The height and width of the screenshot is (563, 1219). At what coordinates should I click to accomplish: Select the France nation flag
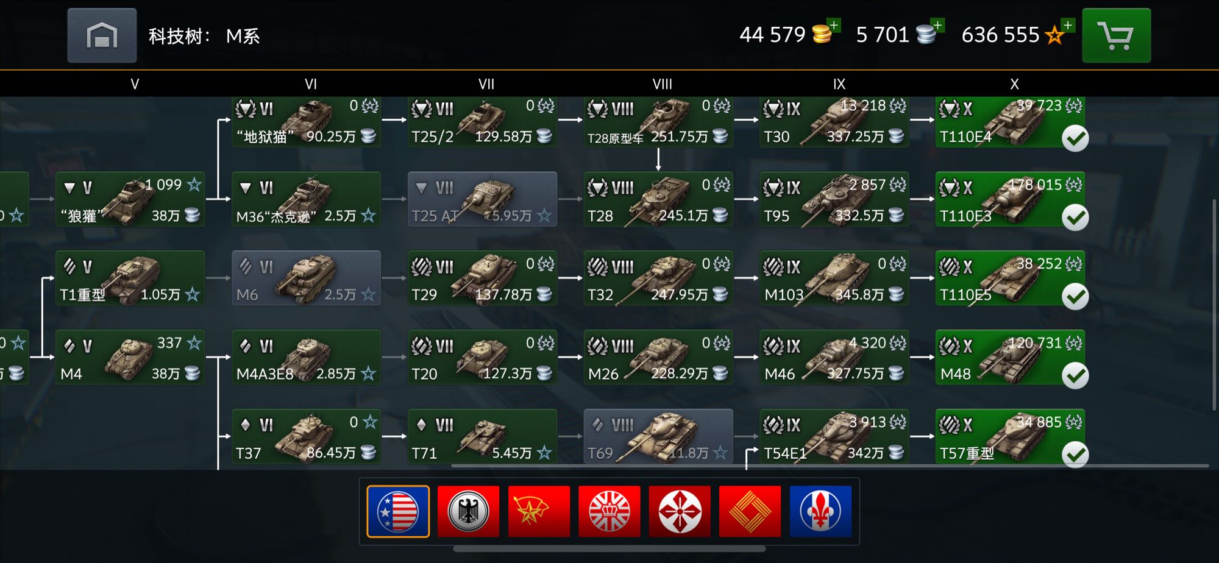tap(820, 511)
